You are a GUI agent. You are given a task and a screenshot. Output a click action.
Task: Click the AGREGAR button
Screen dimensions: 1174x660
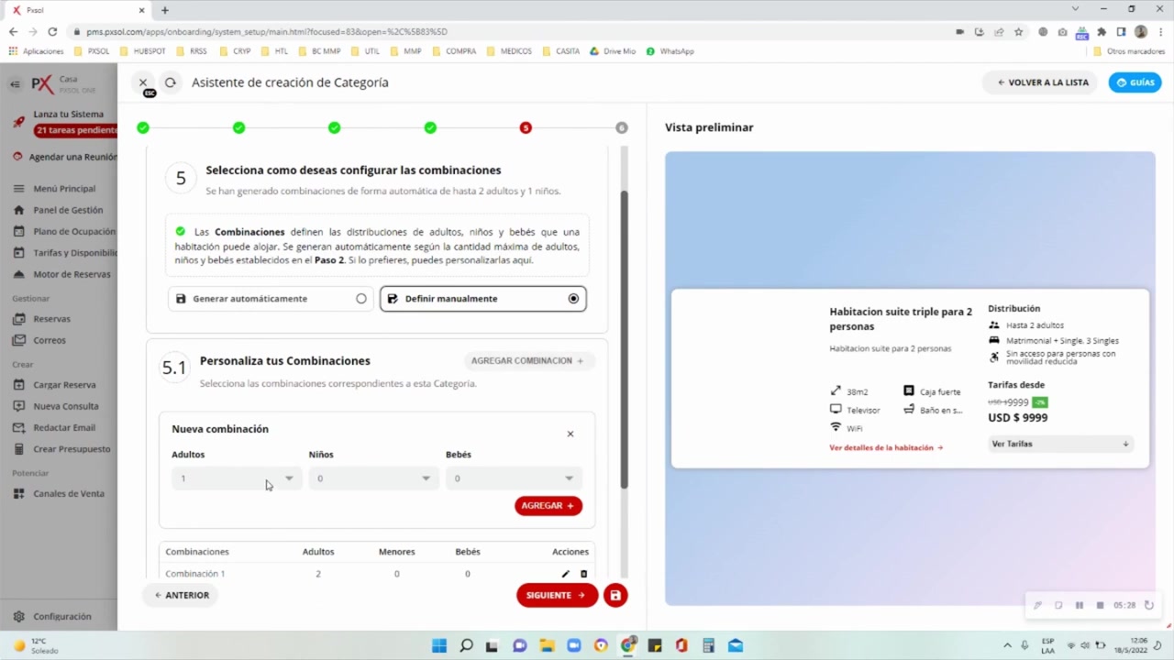pos(548,505)
